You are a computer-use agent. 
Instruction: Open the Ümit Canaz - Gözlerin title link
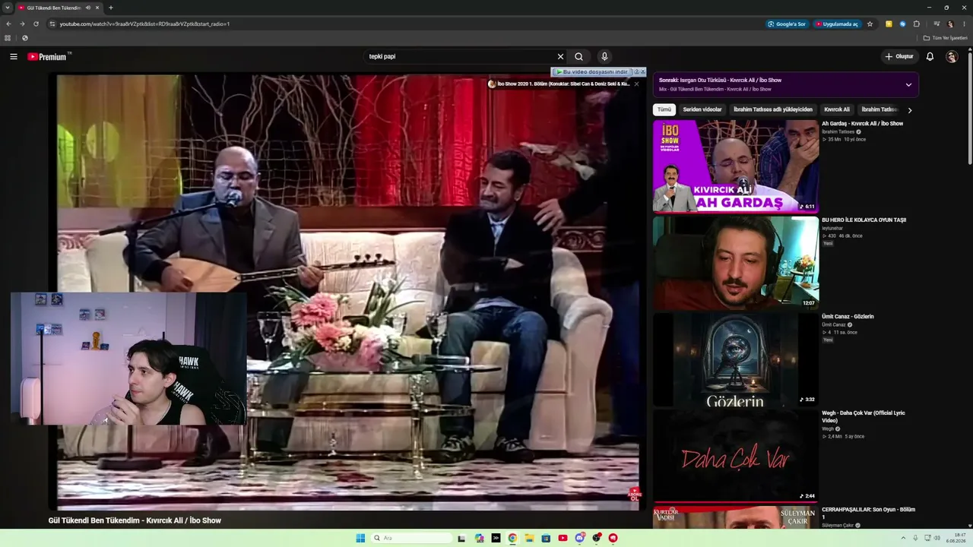click(848, 316)
